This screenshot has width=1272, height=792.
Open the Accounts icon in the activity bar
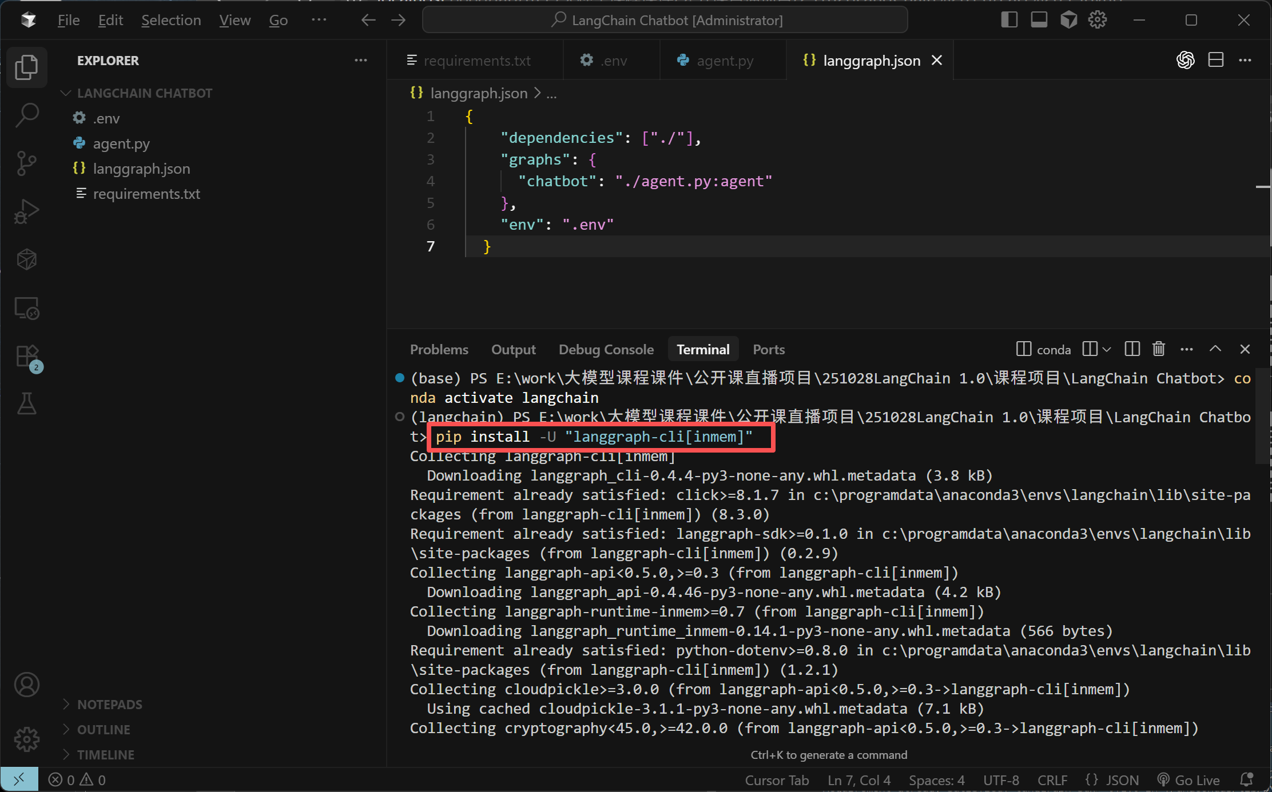point(26,685)
